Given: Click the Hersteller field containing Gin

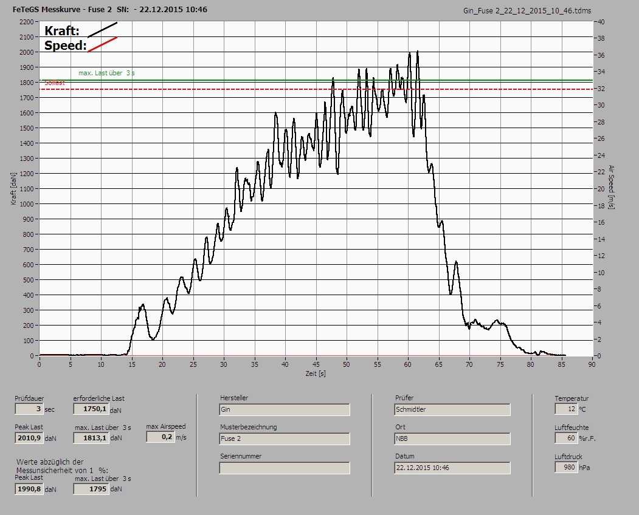Looking at the screenshot, I should (x=284, y=409).
